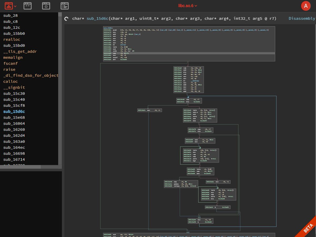Open the strings view from the toolbar
316x237 pixels.
click(27, 6)
